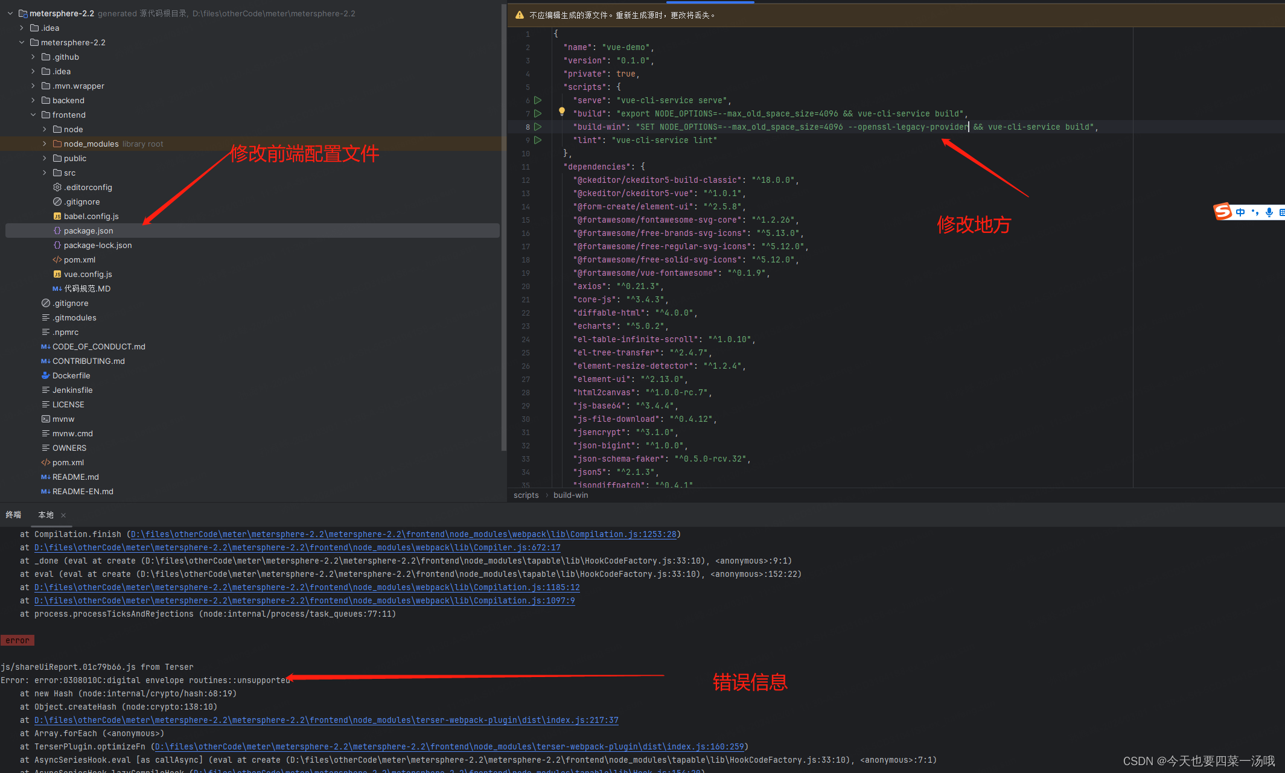1285x773 pixels.
Task: Expand the node_modules folder
Action: pyautogui.click(x=45, y=144)
